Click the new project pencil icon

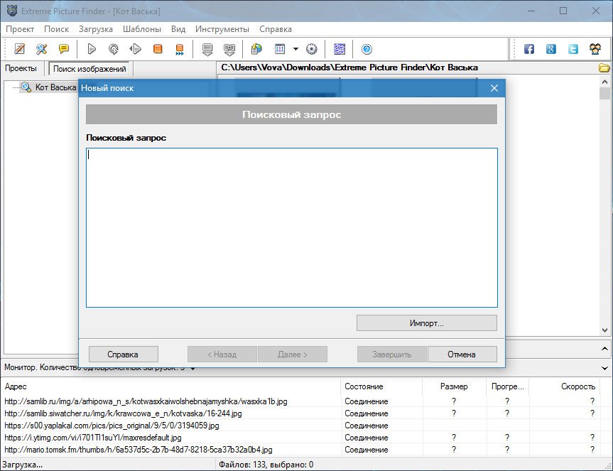point(20,49)
